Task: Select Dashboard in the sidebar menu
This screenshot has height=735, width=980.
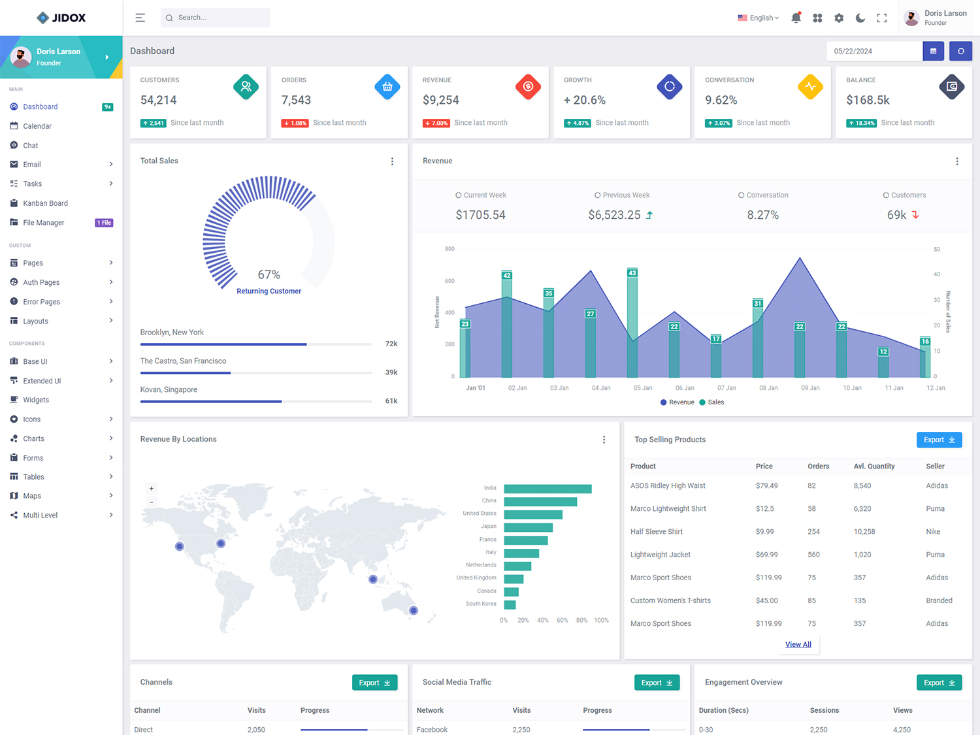Action: 41,106
